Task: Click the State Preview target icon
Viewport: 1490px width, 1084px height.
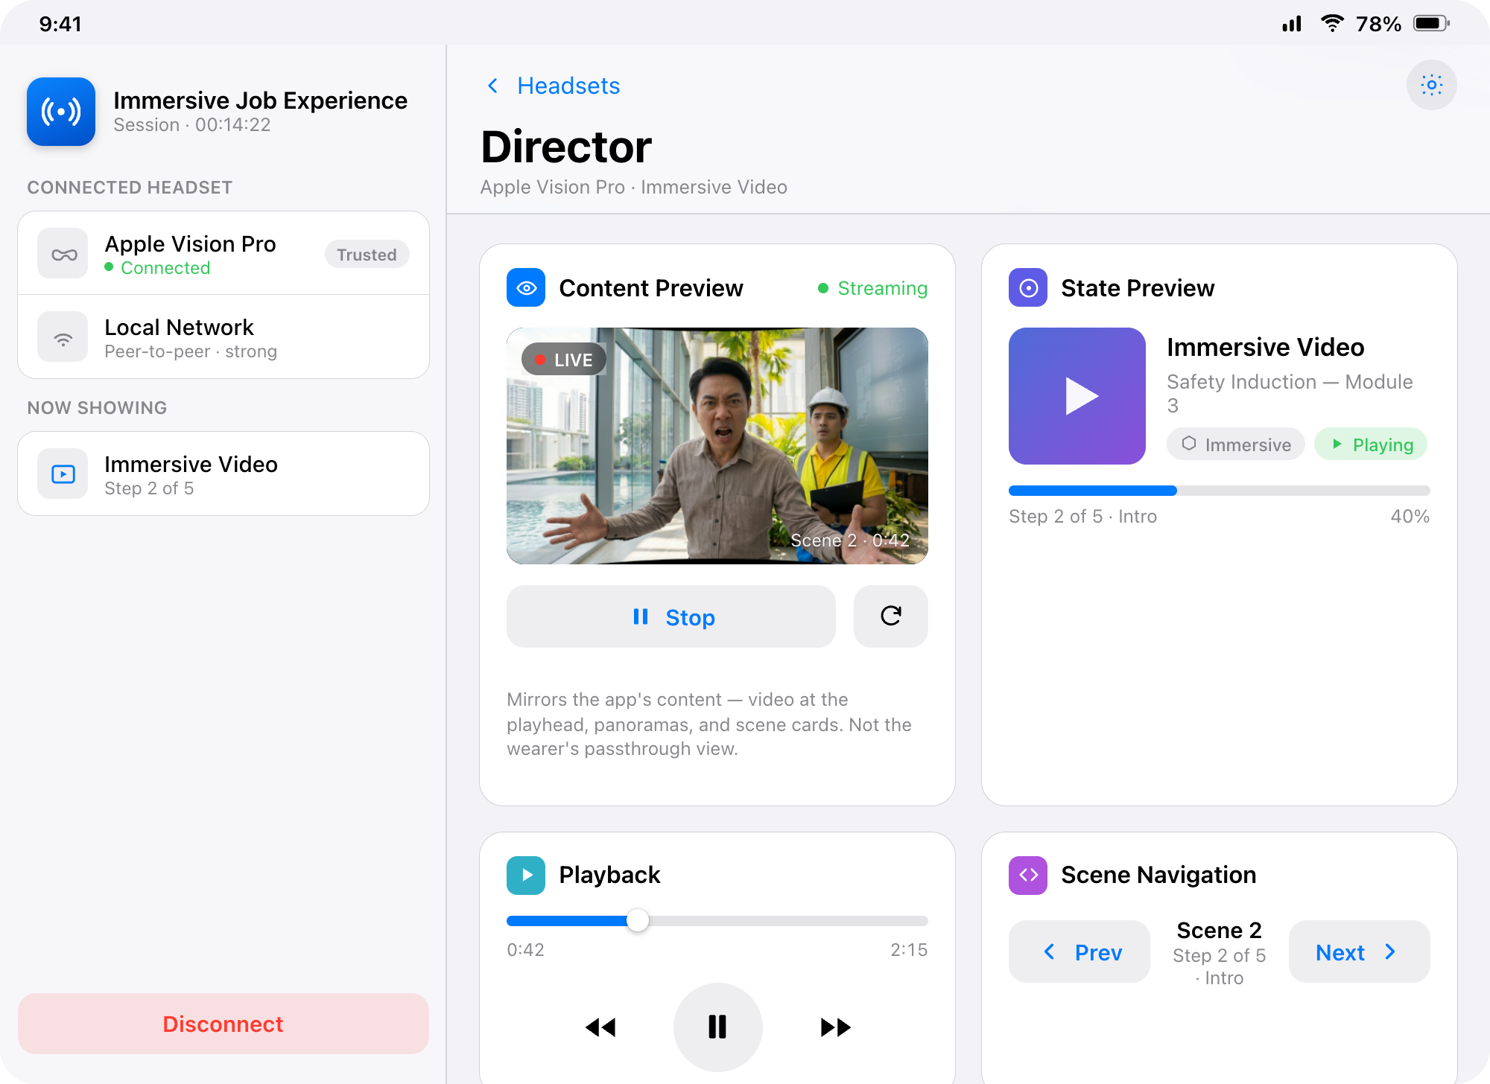Action: (1028, 288)
